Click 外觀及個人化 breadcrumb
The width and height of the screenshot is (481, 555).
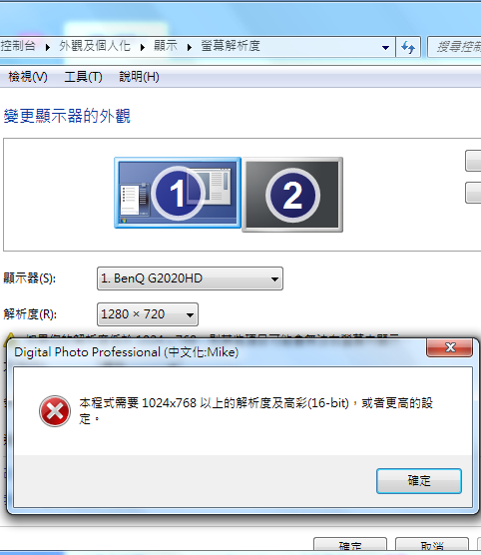point(95,46)
